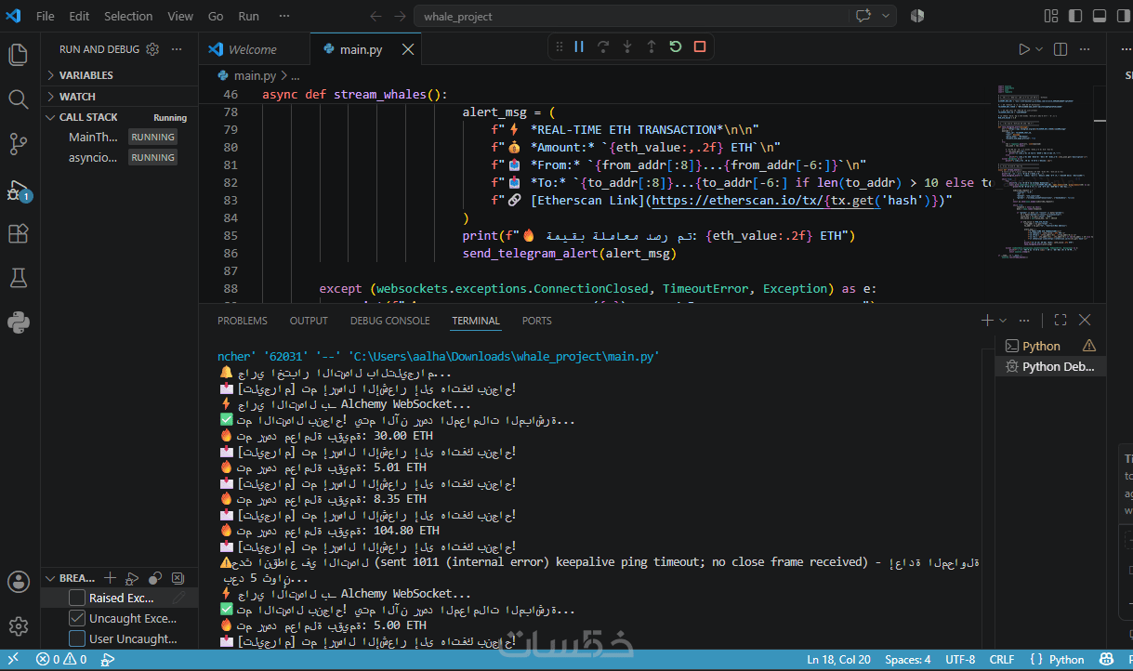1133x671 pixels.
Task: Collapse the CALL STACK section
Action: coord(119,117)
